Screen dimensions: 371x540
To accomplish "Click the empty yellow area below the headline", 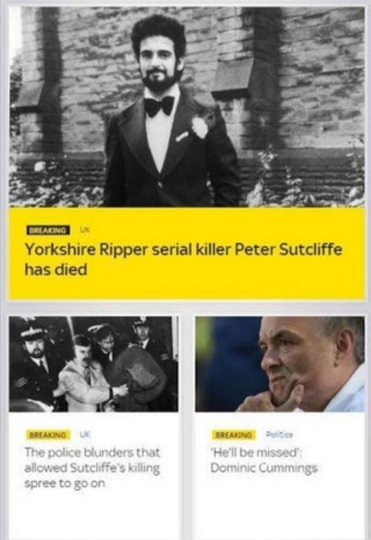I will 187,289.
